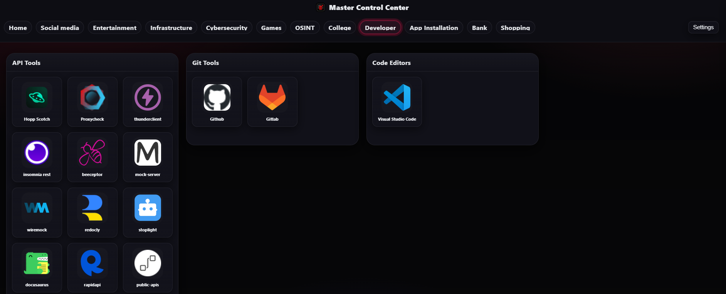Viewport: 726px width, 294px height.
Task: Launch Visual Studio Code icon
Action: tap(397, 98)
